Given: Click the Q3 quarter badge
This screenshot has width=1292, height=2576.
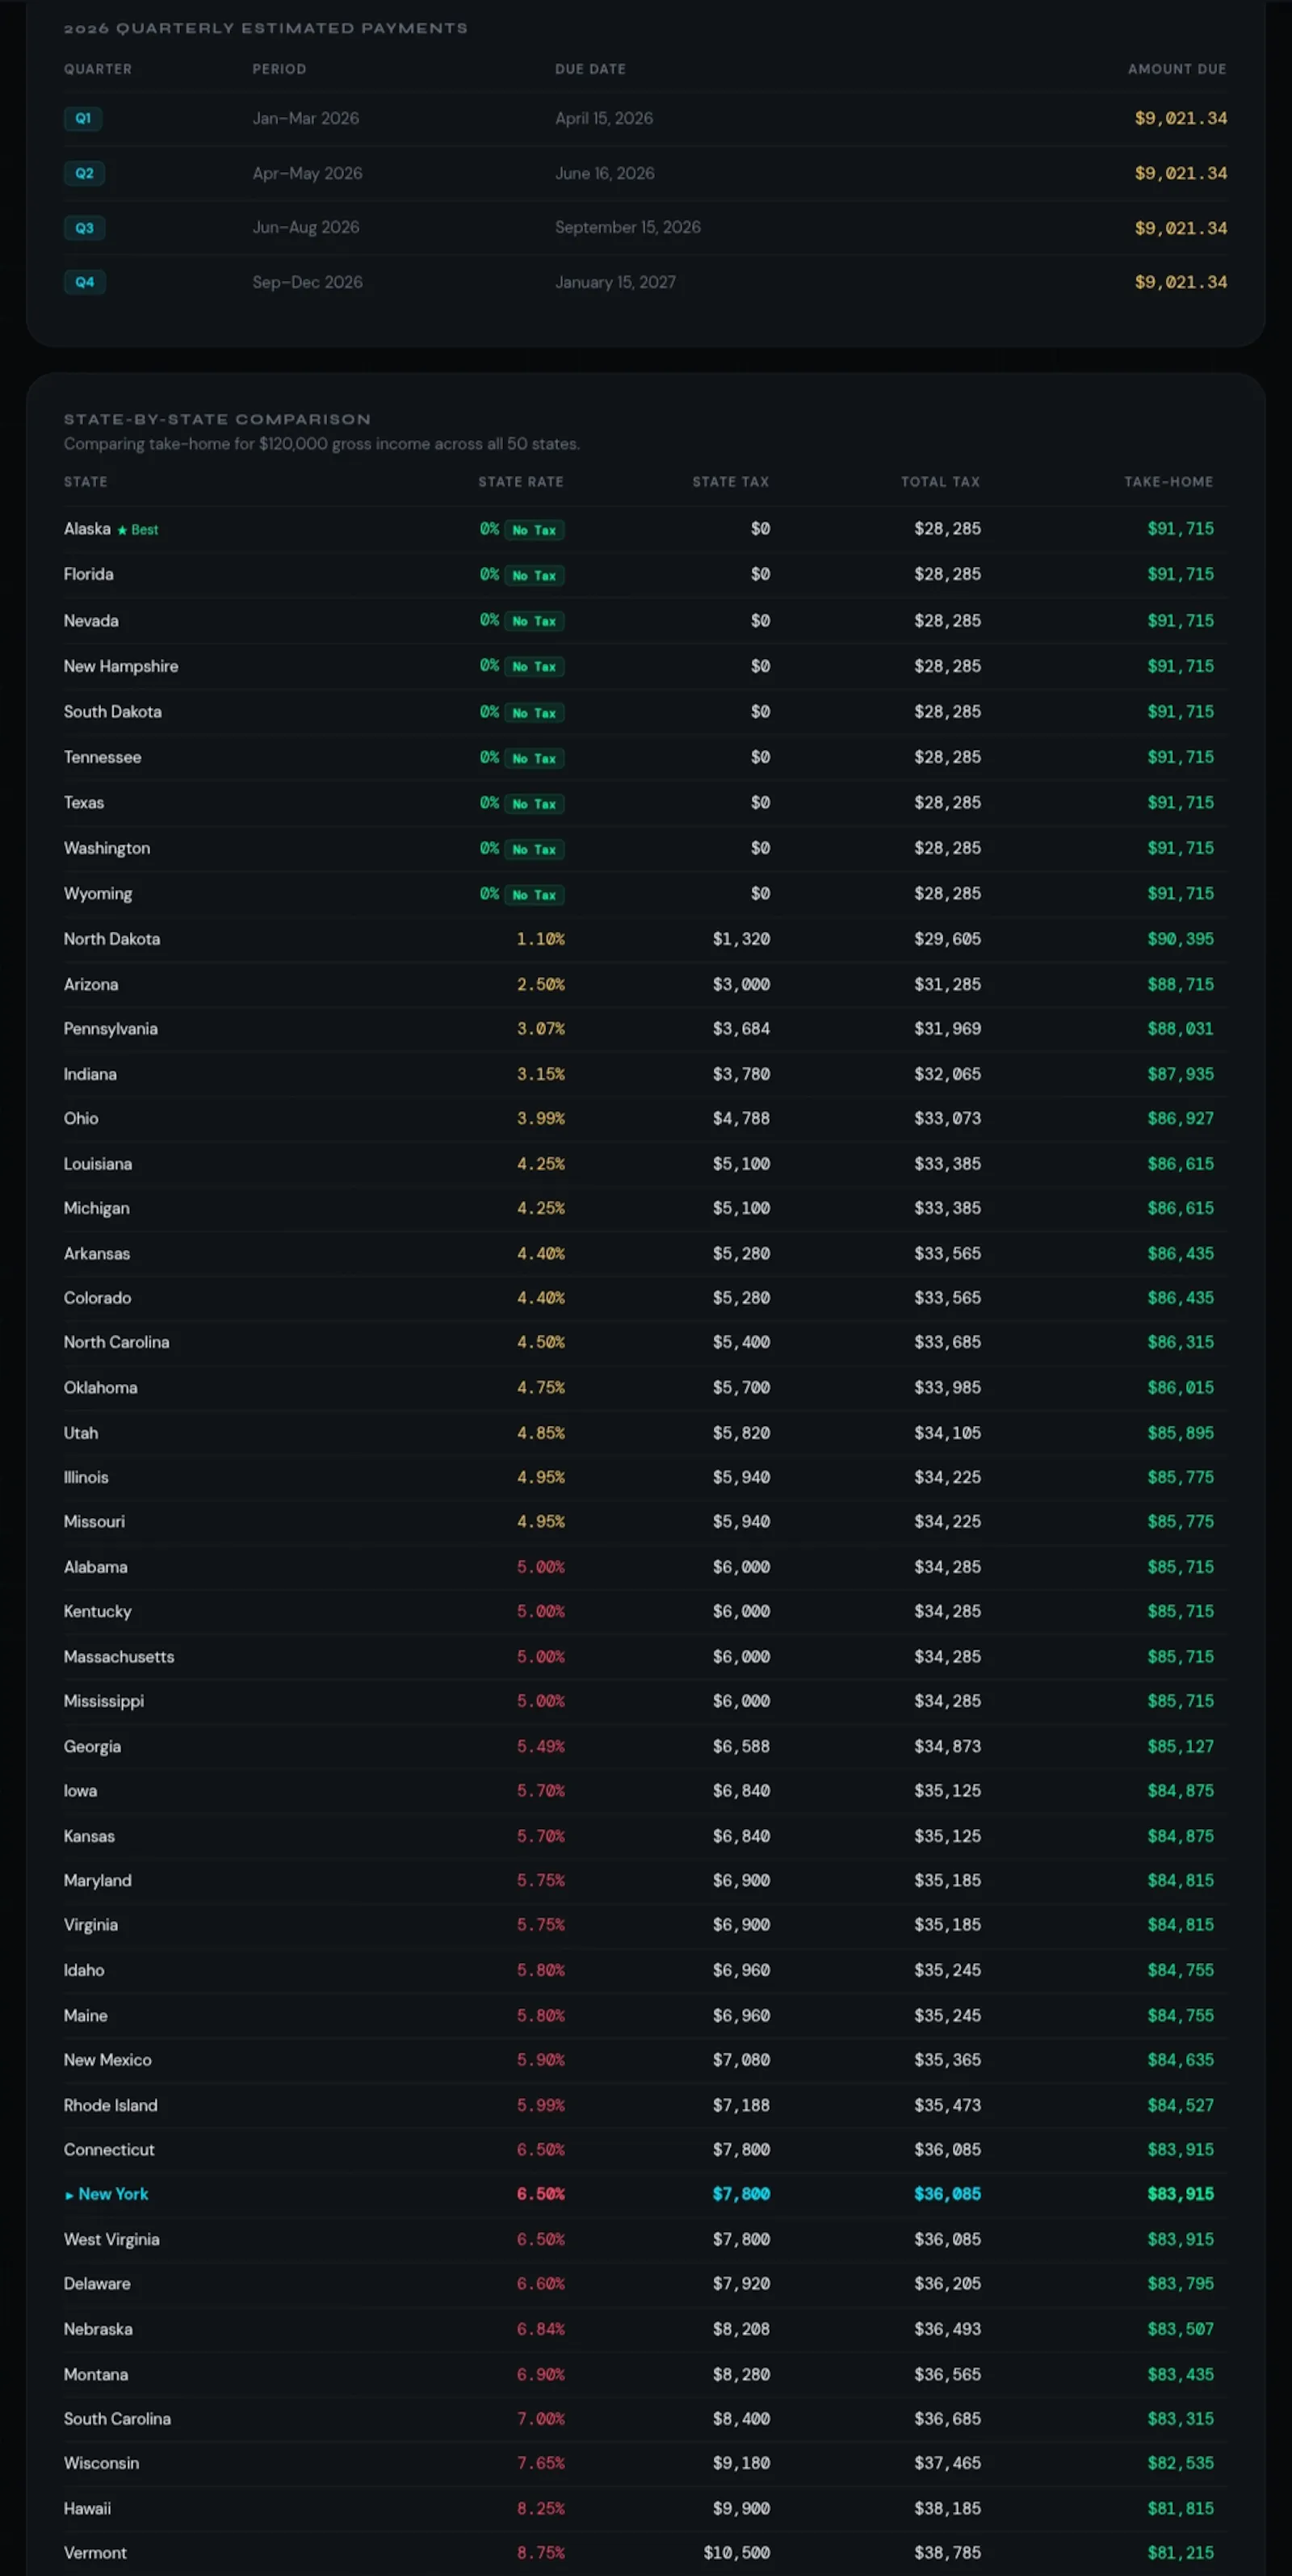Looking at the screenshot, I should tap(84, 228).
